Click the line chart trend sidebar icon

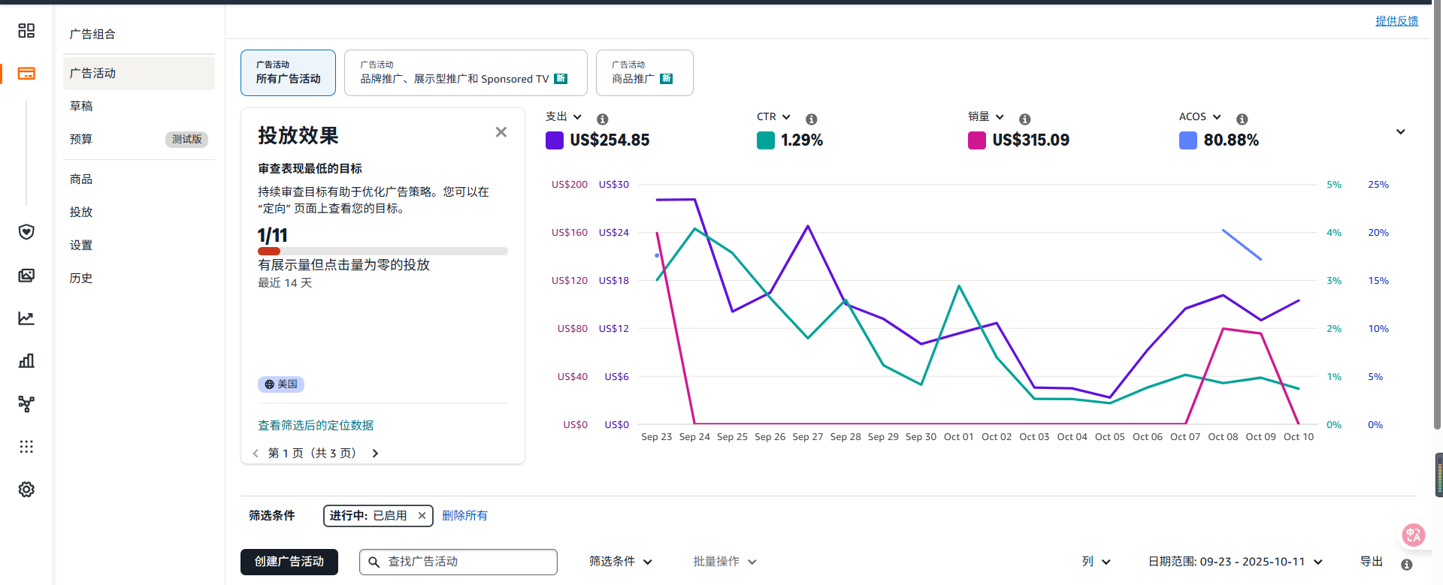coord(26,318)
